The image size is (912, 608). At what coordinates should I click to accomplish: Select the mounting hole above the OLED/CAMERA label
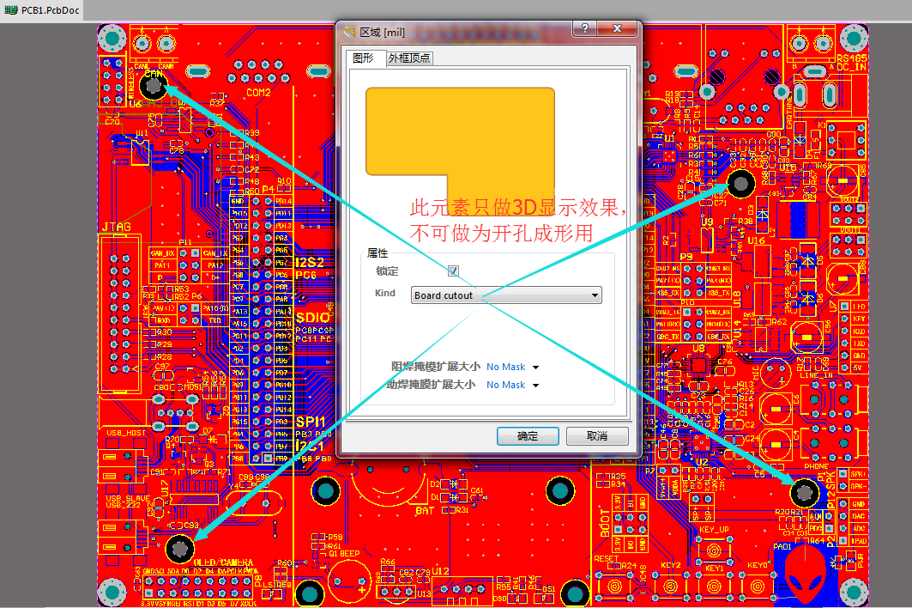pyautogui.click(x=179, y=548)
